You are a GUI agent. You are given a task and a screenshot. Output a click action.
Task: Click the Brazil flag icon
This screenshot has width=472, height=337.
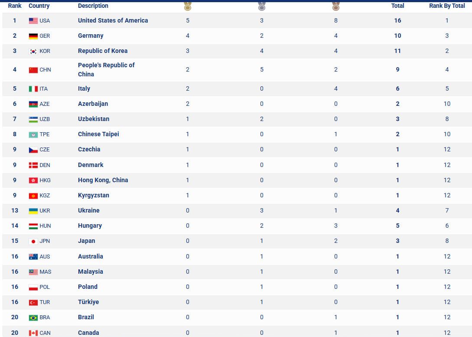[33, 318]
